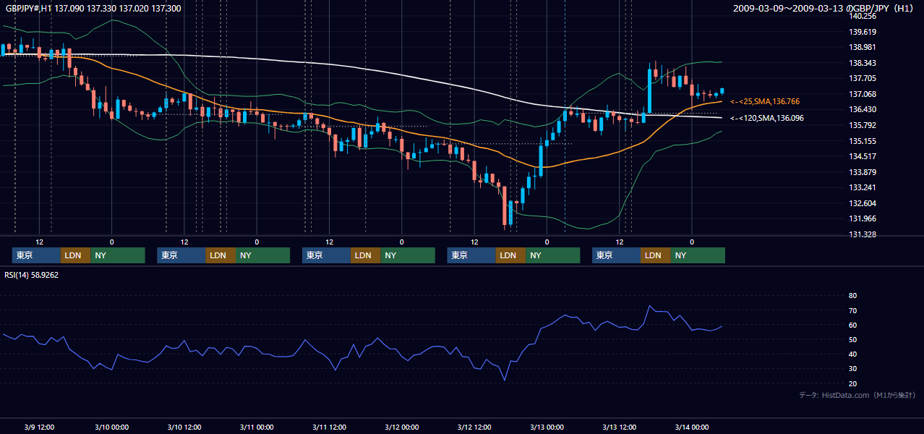This screenshot has width=924, height=434.
Task: Click the RSI scale value 80
Action: [852, 296]
